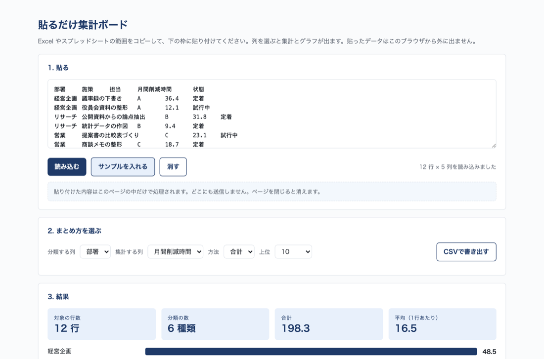The height and width of the screenshot is (359, 544).
Task: Open the 上位 dropdown showing 10
Action: tap(293, 251)
